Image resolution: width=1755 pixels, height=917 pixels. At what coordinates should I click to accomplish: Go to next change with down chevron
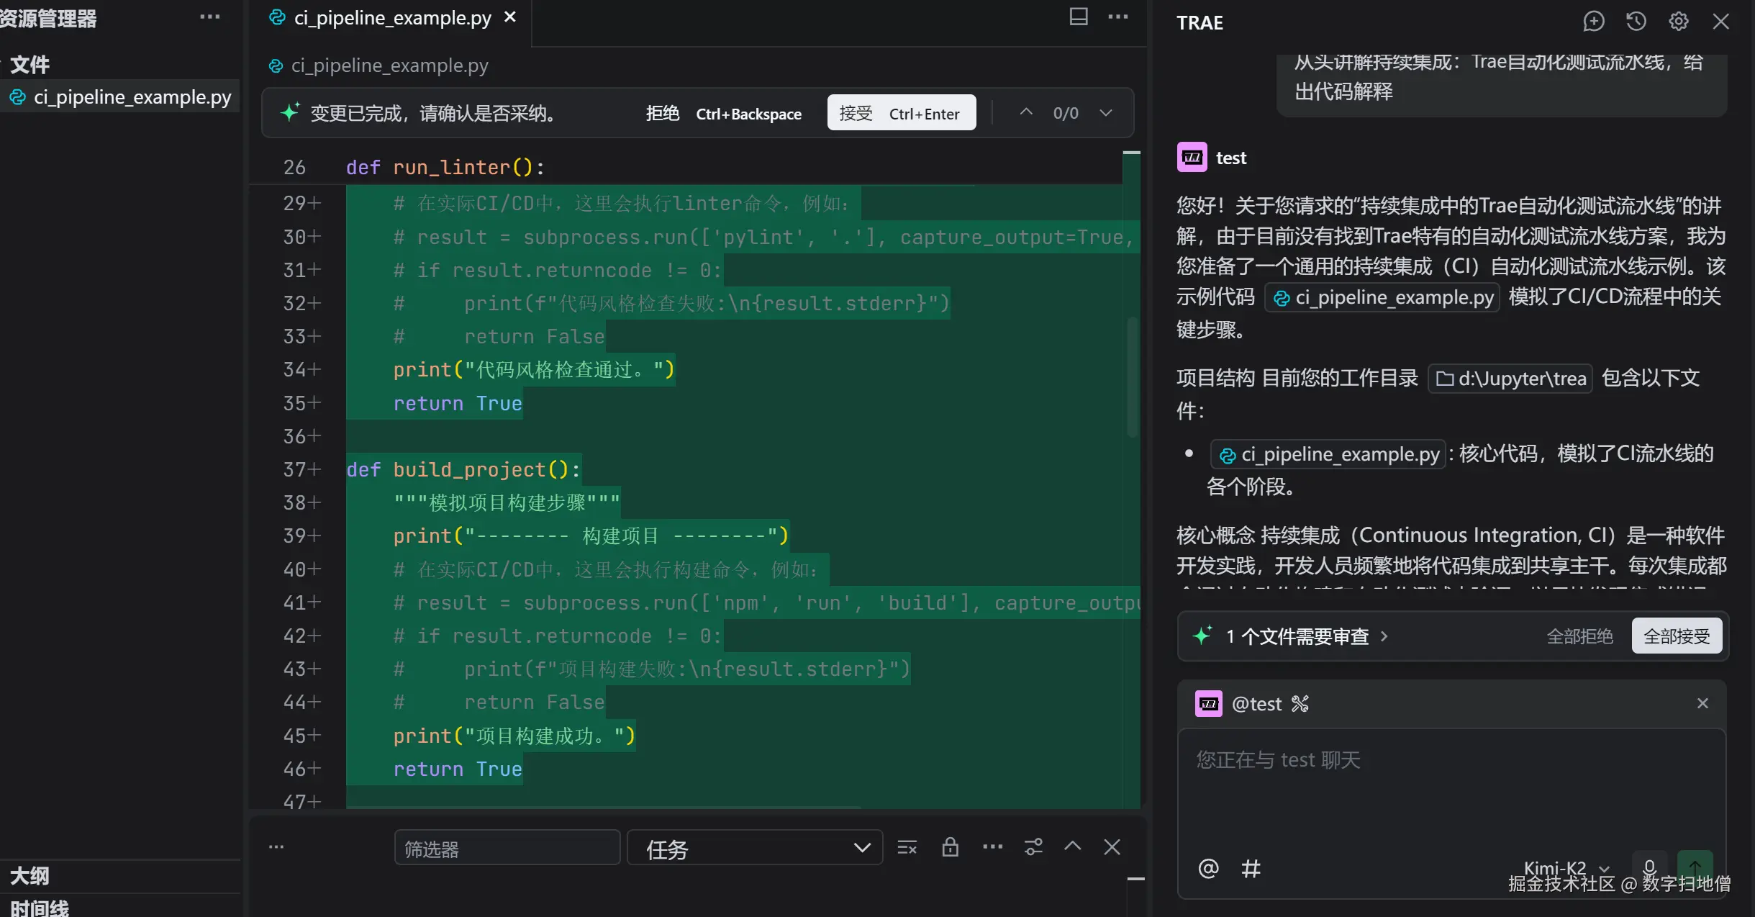(1106, 113)
